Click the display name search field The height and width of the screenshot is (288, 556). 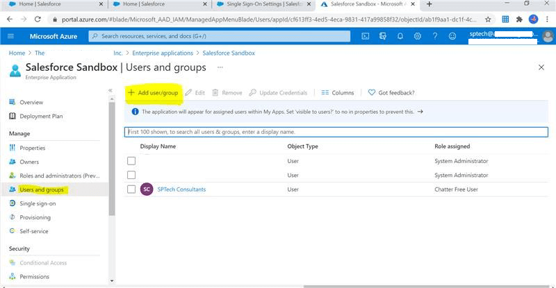(x=336, y=132)
